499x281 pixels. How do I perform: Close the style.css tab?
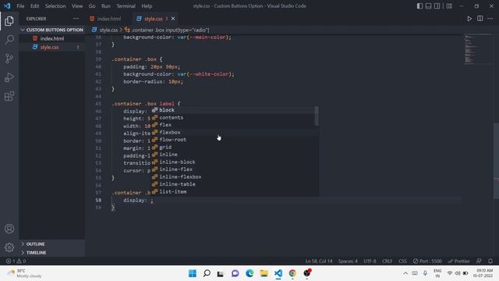click(173, 19)
